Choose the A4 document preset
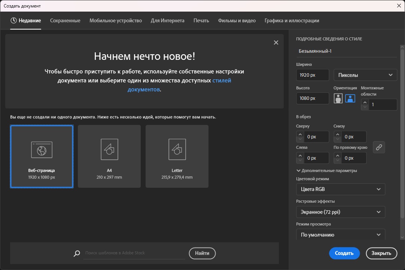Viewport: 405px width, 270px height. (109, 156)
